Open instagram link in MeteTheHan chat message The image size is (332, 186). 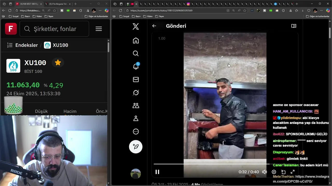(301, 179)
